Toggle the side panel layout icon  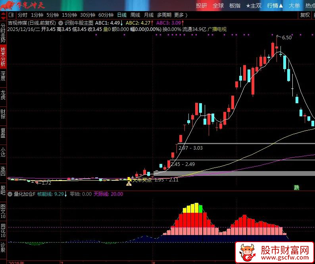coord(11,15)
